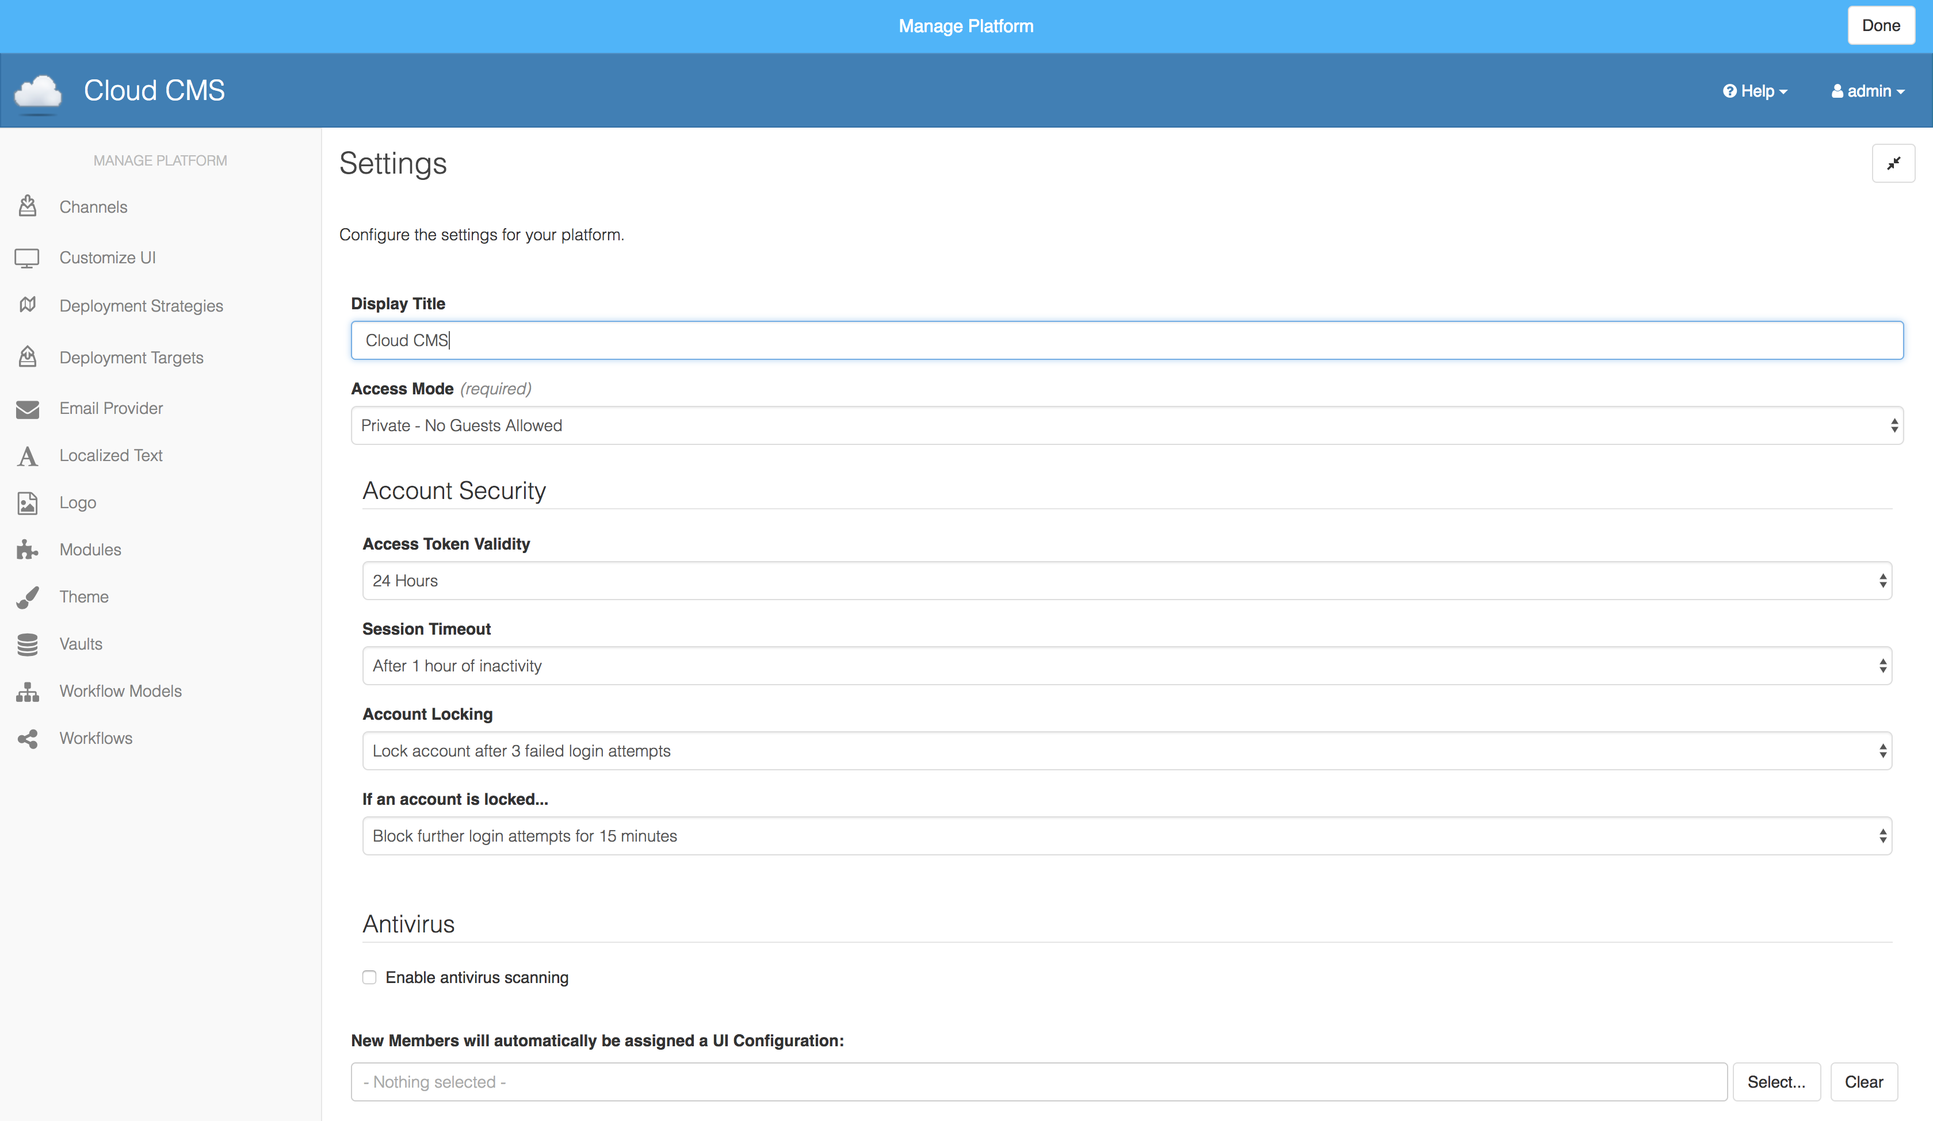Clear the selected UI Configuration
The height and width of the screenshot is (1121, 1933).
(1864, 1081)
